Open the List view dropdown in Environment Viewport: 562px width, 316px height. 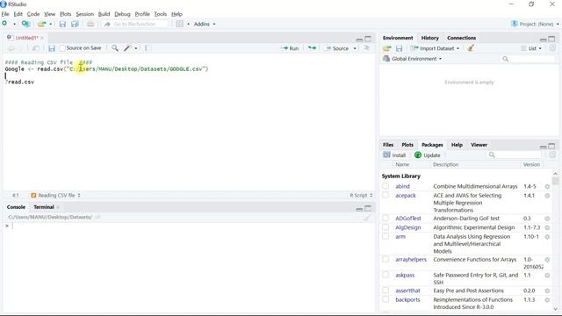pyautogui.click(x=531, y=48)
